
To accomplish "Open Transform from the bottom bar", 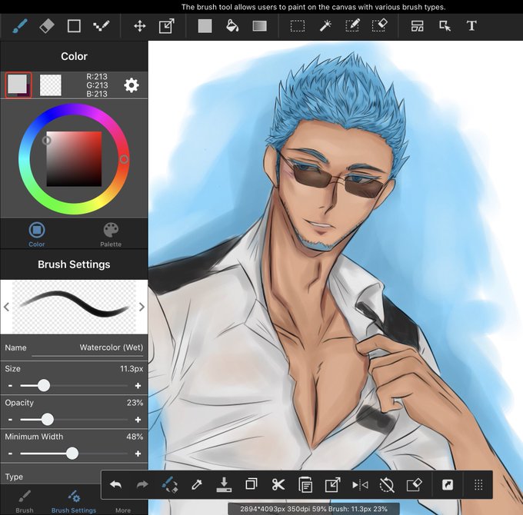I will coord(332,485).
